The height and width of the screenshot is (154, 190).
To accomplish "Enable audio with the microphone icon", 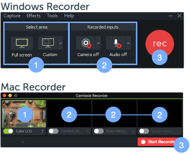I will (x=116, y=43).
